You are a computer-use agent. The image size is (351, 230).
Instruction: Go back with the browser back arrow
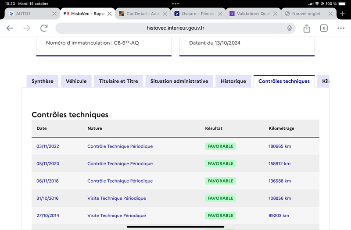[10, 28]
